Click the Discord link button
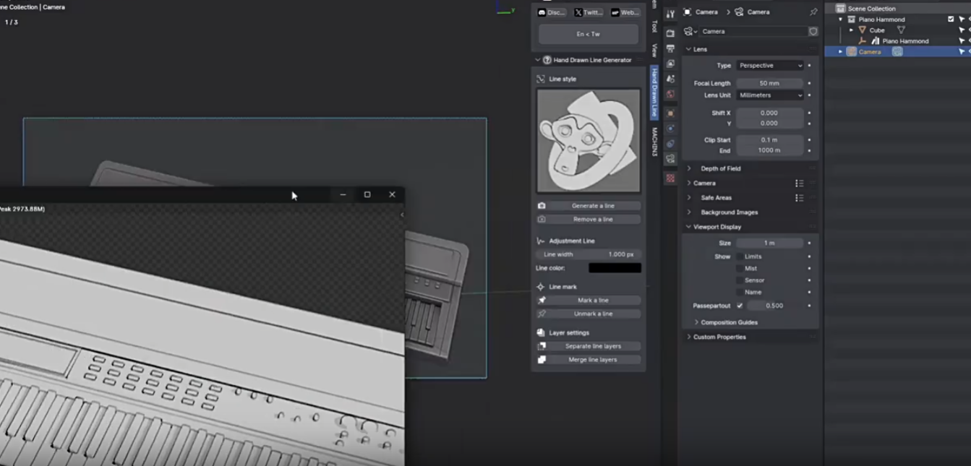Image resolution: width=971 pixels, height=466 pixels. tap(552, 12)
